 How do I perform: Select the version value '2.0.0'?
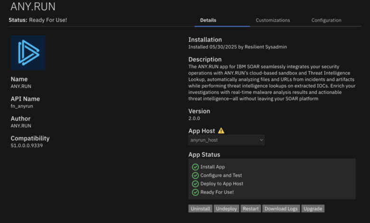(x=194, y=119)
